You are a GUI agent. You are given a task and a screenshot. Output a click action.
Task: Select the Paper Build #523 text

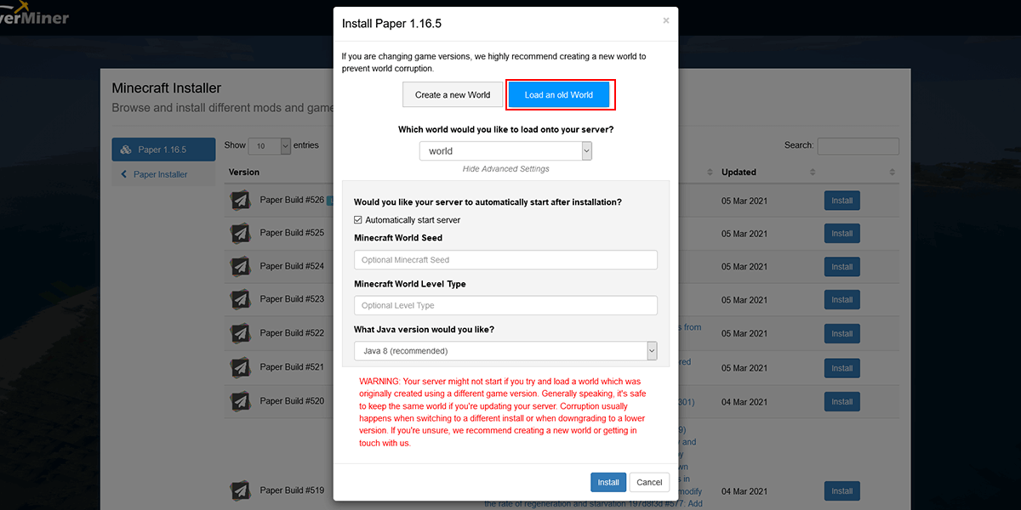[x=292, y=299]
